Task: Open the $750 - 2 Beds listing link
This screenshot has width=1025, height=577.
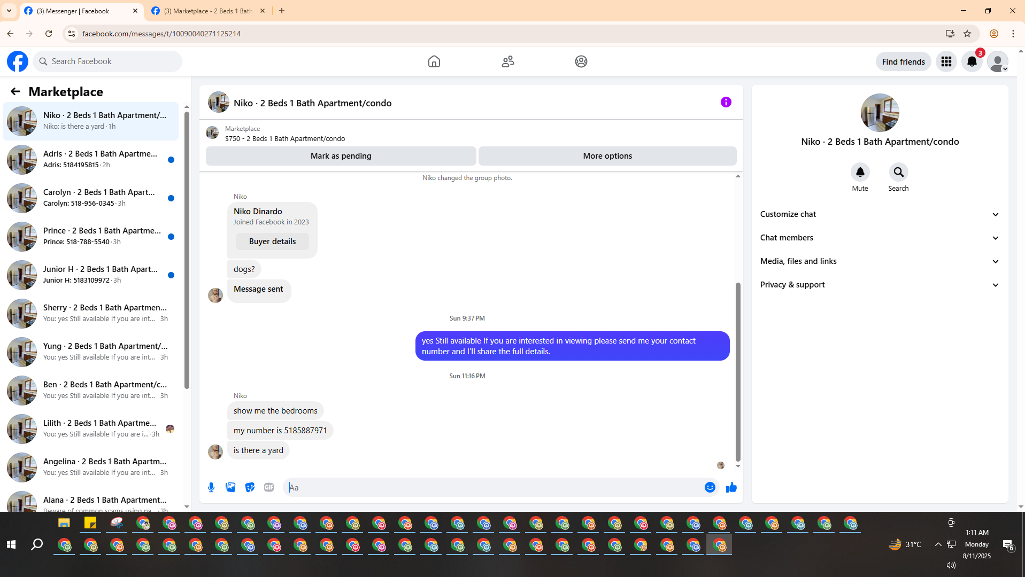Action: pyautogui.click(x=285, y=138)
